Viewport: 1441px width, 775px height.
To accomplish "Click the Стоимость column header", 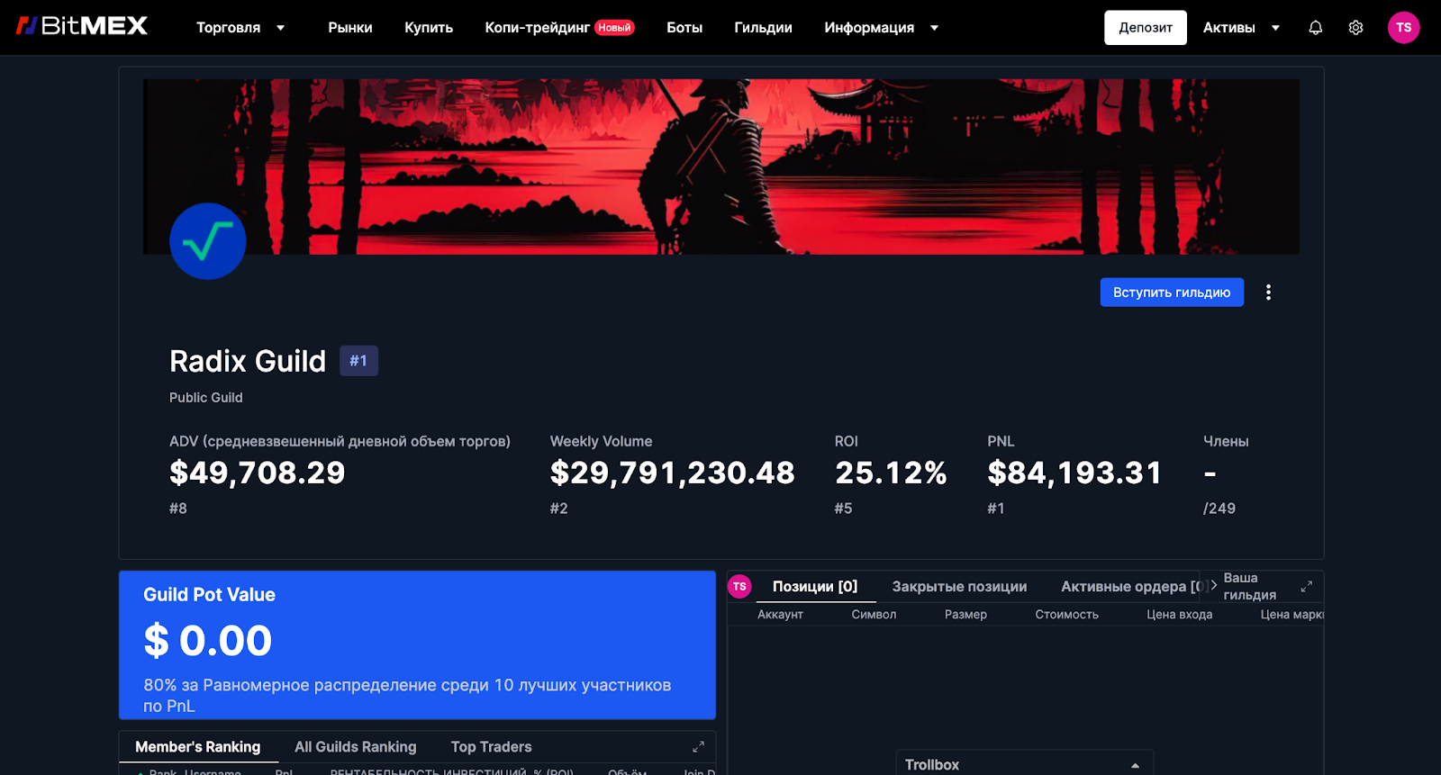I will [1066, 615].
